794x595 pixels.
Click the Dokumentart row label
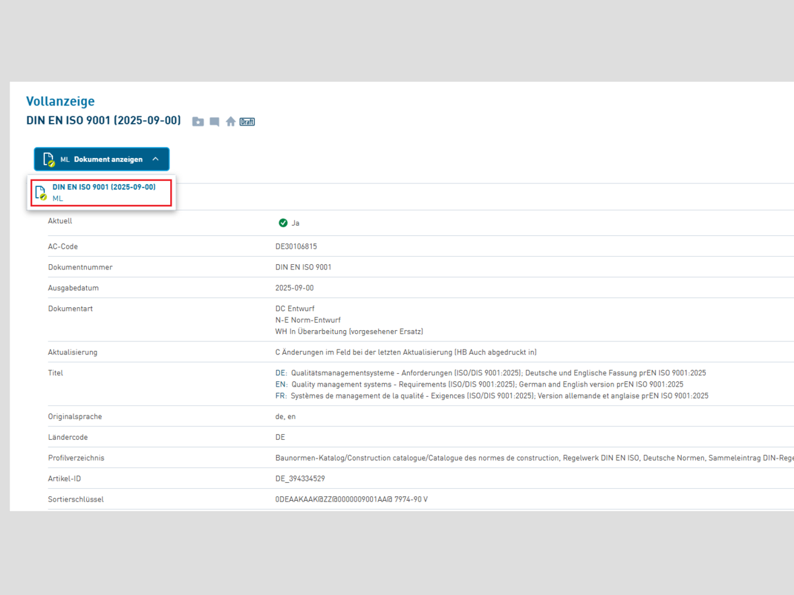coord(71,309)
